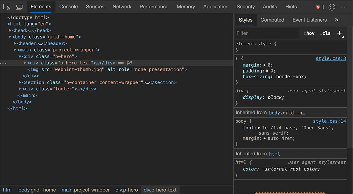Select the Security tab

pyautogui.click(x=246, y=7)
